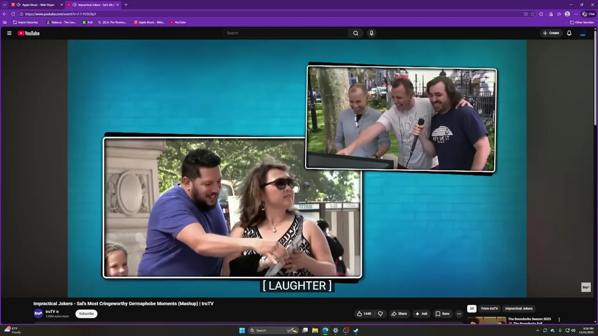Screen dimensions: 598x336
Task: Open File Explorer from taskbar
Action: (x=315, y=330)
